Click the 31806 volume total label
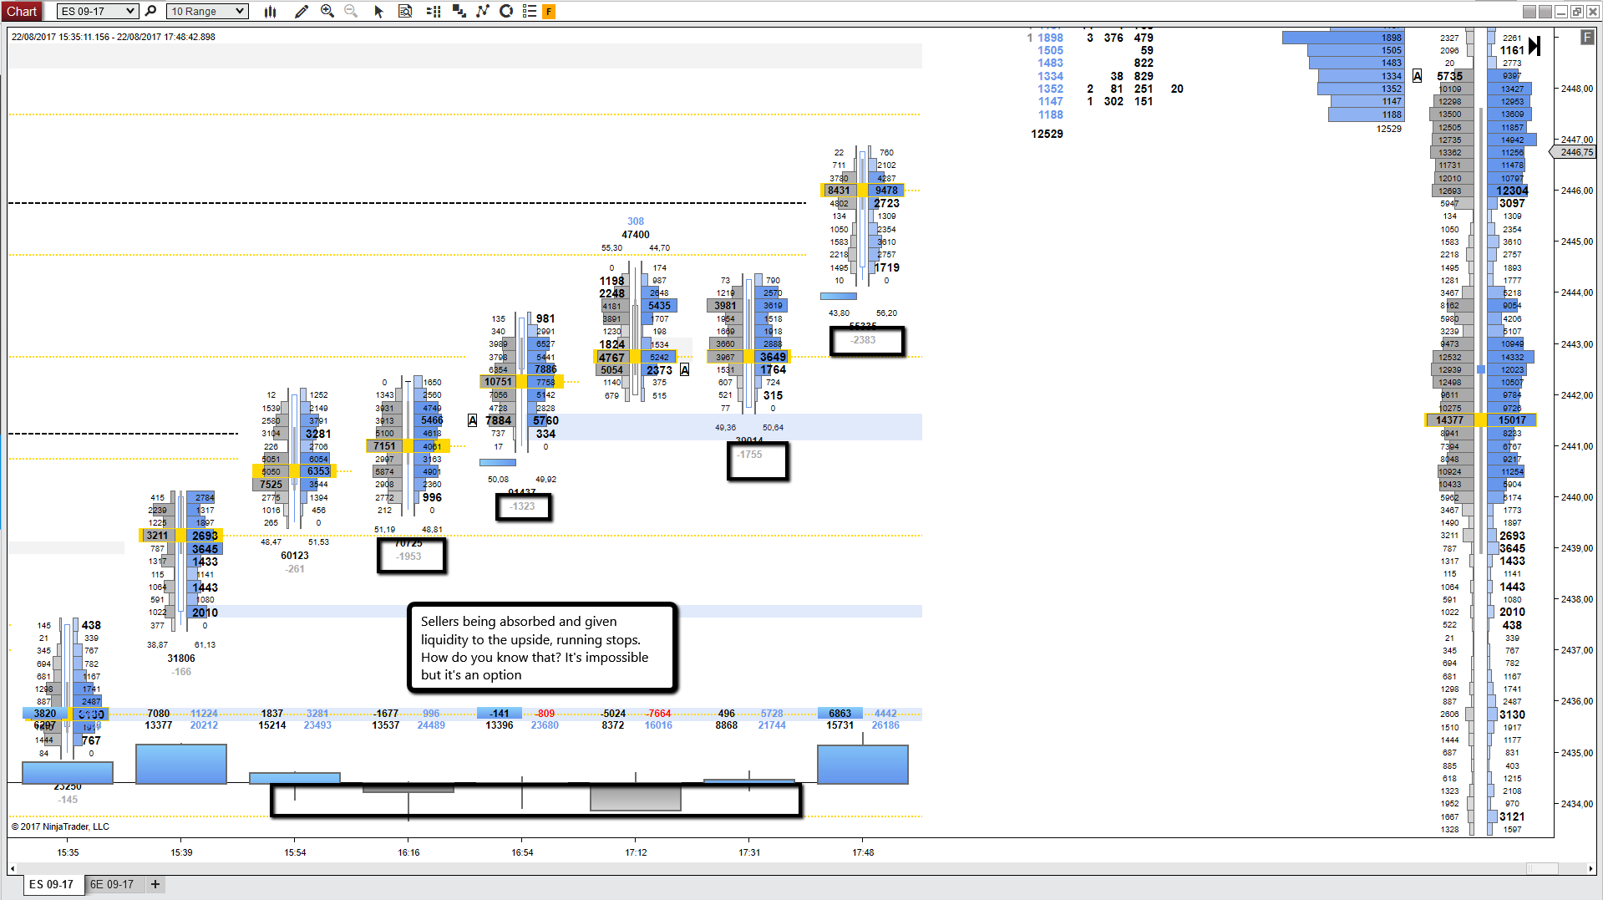 [181, 658]
